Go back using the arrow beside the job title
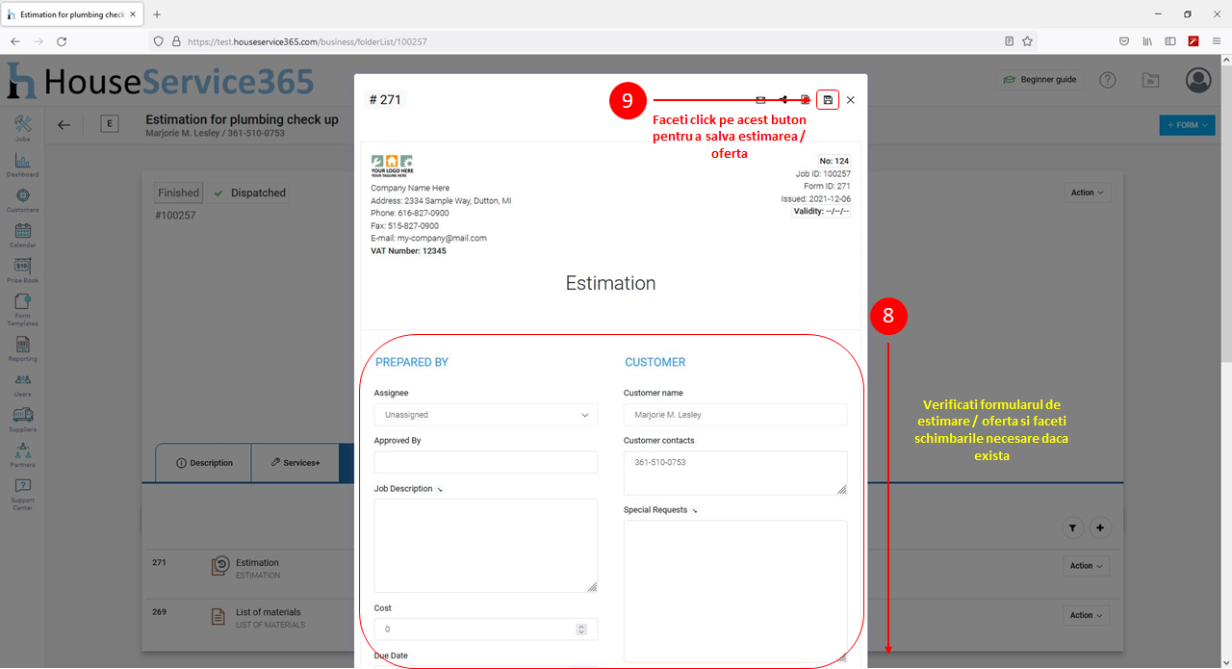 [x=64, y=125]
